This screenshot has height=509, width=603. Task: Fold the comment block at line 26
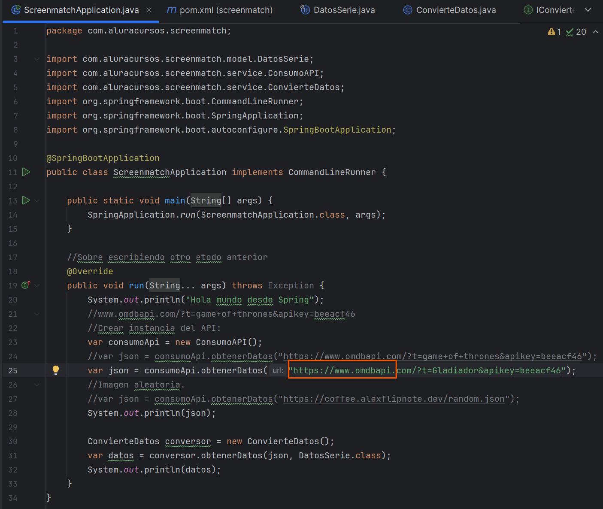[37, 385]
